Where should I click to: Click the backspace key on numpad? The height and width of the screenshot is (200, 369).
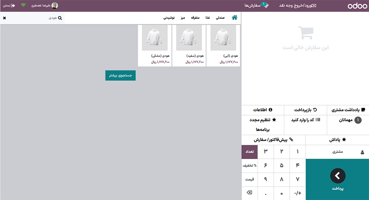(249, 193)
